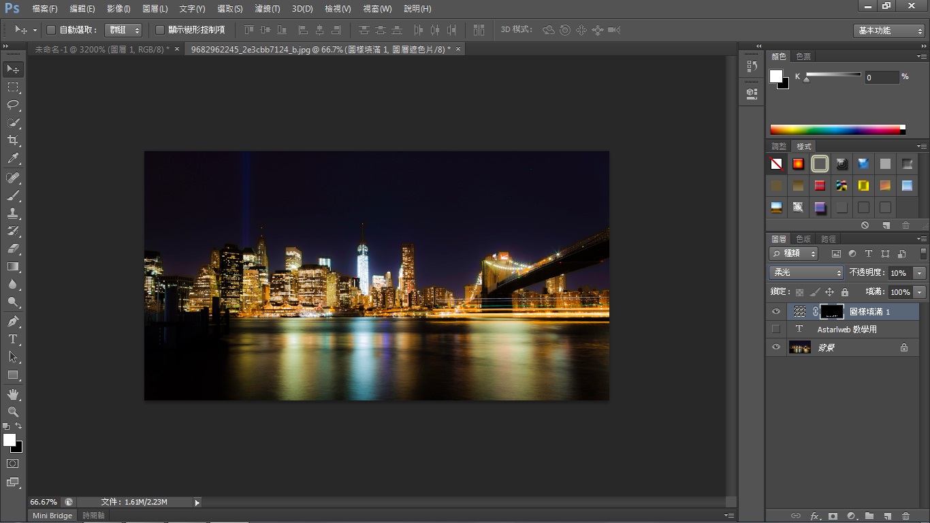Viewport: 930px width, 523px height.
Task: Open the 柔光 blend mode dropdown
Action: click(x=806, y=272)
